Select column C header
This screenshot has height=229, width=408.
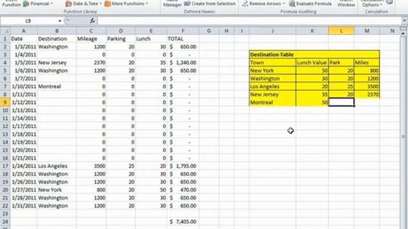(x=91, y=31)
